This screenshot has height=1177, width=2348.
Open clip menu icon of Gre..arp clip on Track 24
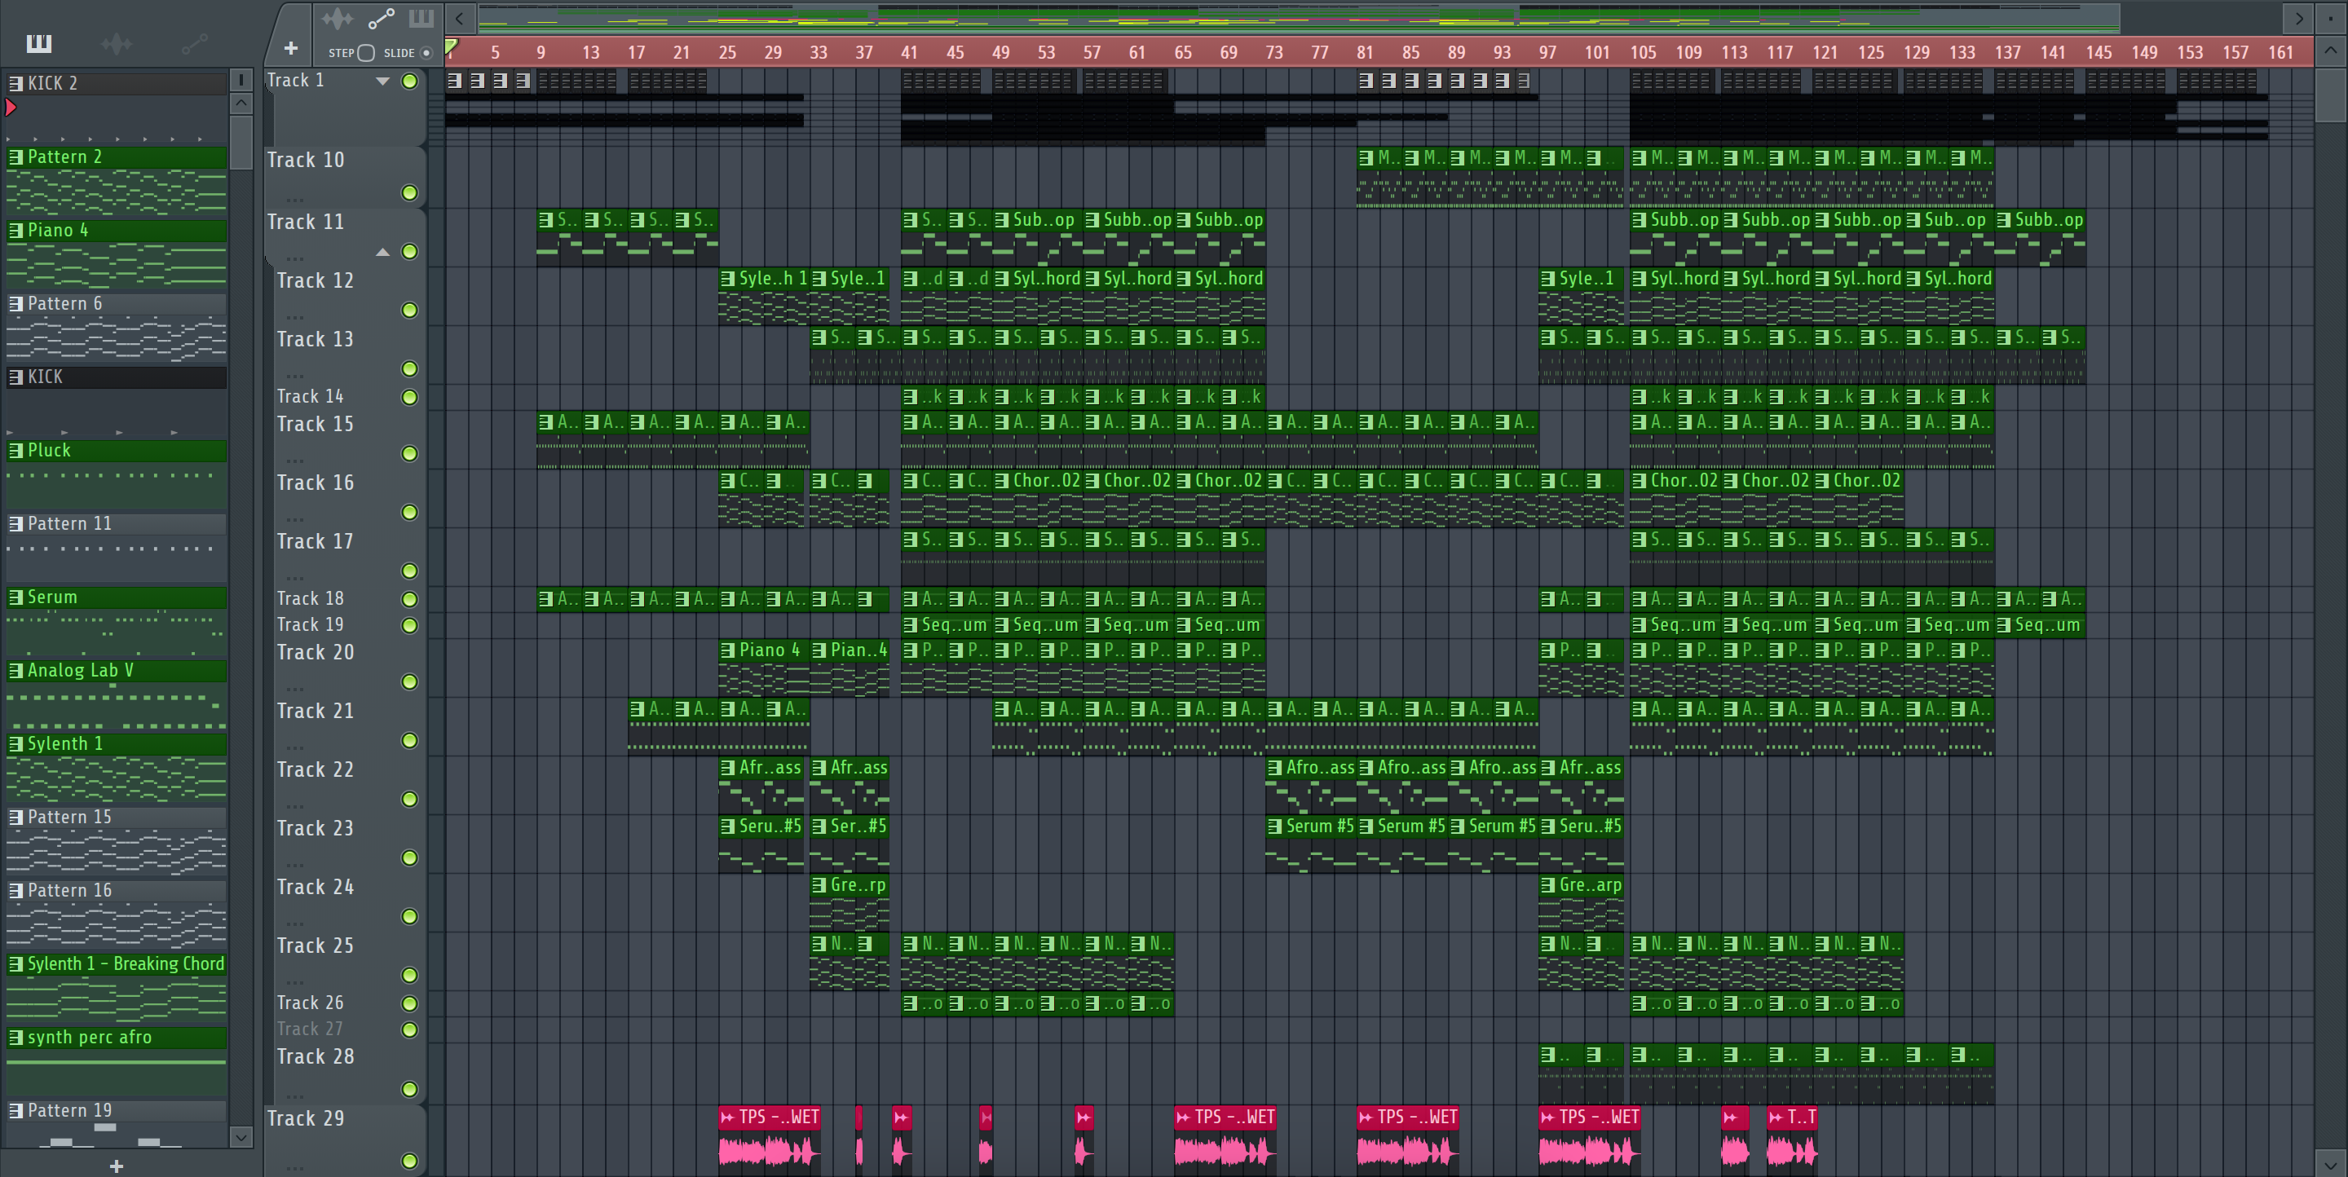tap(1547, 884)
